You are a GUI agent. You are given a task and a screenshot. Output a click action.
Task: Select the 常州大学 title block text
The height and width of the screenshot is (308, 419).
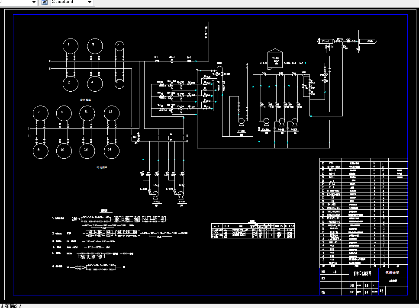coord(392,273)
